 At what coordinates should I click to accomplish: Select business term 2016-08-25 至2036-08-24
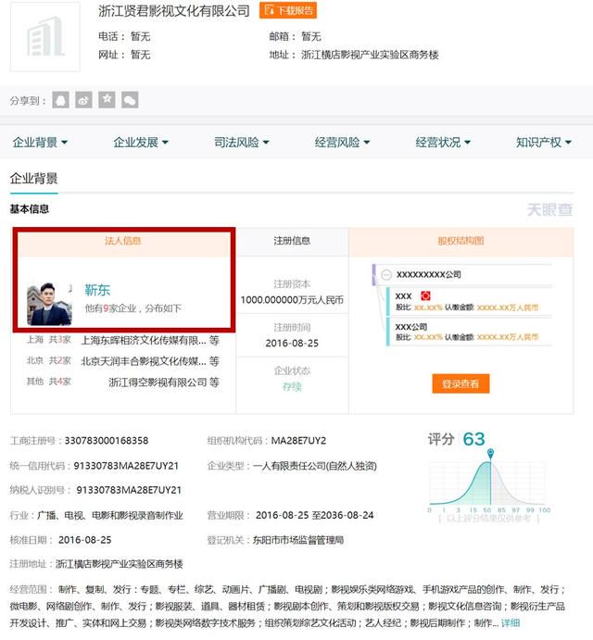point(315,516)
